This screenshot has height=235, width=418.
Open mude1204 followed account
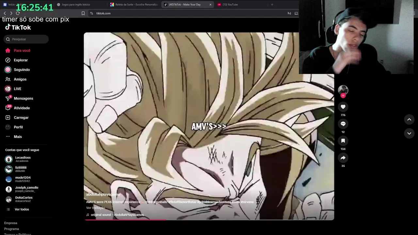(18, 179)
